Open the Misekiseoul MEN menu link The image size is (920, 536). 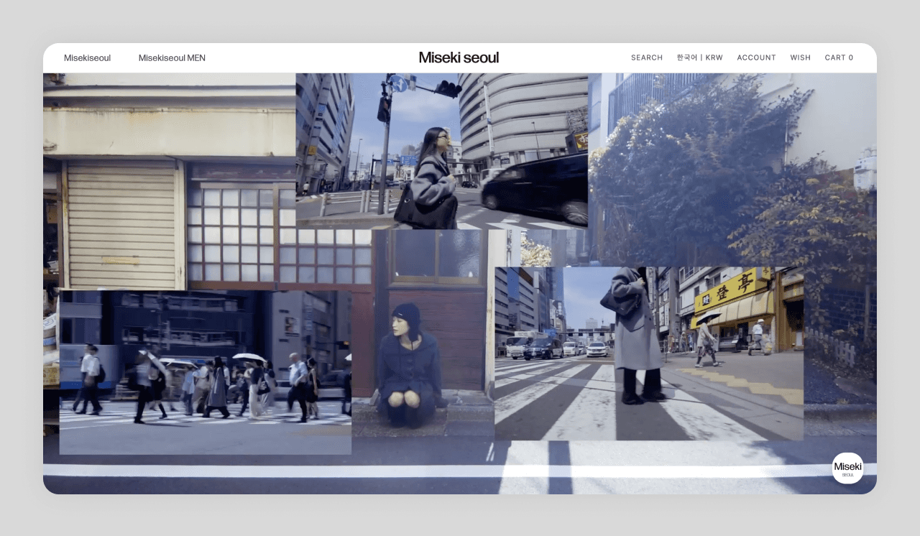click(x=172, y=57)
